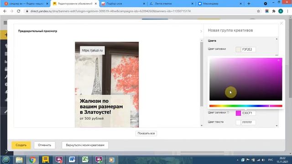Click the white Цвет текста swatch
This screenshot has height=164, width=292.
(x=238, y=123)
